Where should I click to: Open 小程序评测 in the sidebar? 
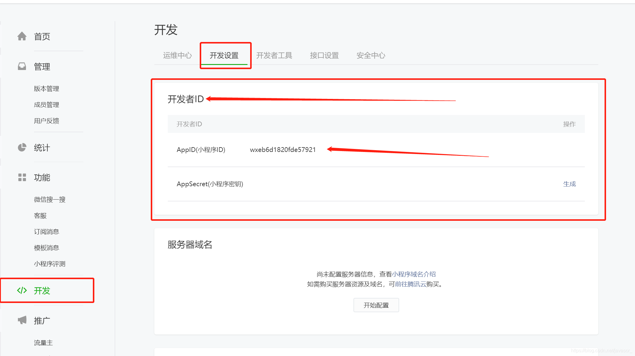click(50, 264)
